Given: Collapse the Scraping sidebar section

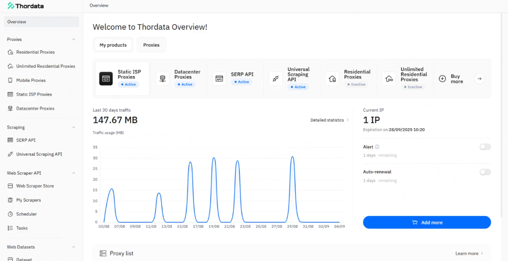Looking at the screenshot, I should [x=73, y=128].
